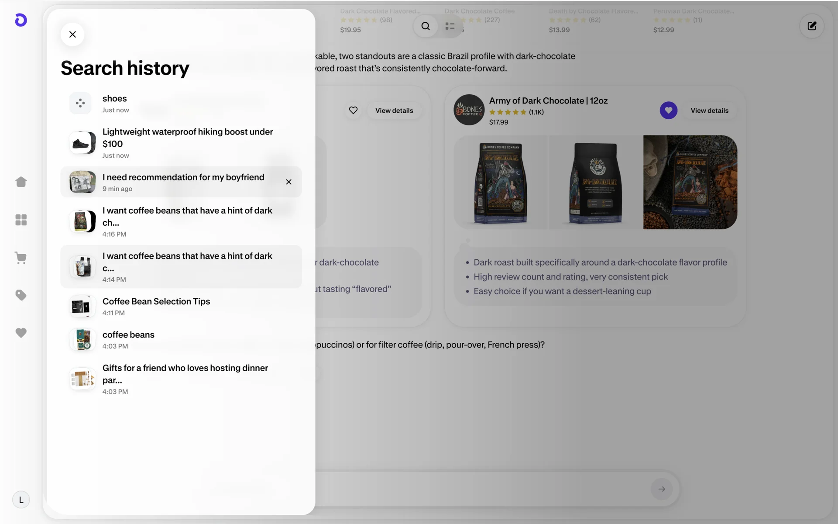Click the send arrow button in chat box
The image size is (838, 524).
point(662,489)
